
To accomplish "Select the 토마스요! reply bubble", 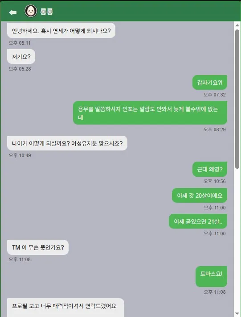I will (x=211, y=276).
